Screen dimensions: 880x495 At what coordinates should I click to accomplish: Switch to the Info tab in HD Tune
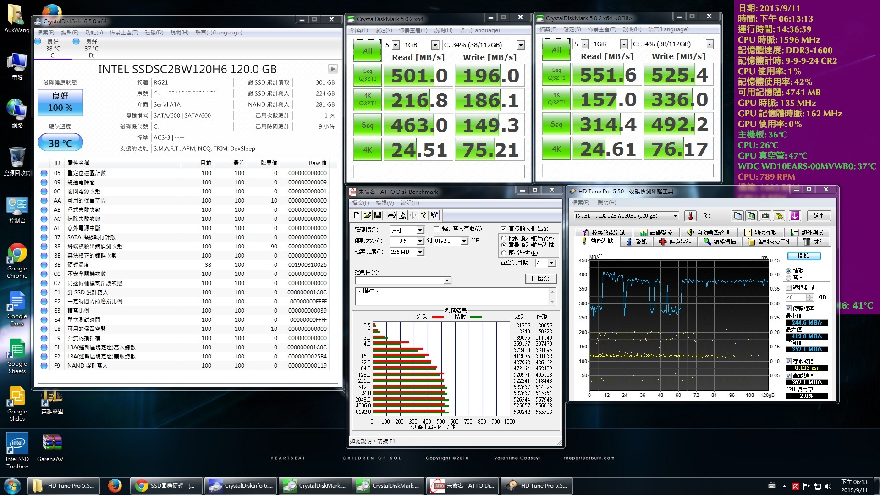(x=637, y=242)
